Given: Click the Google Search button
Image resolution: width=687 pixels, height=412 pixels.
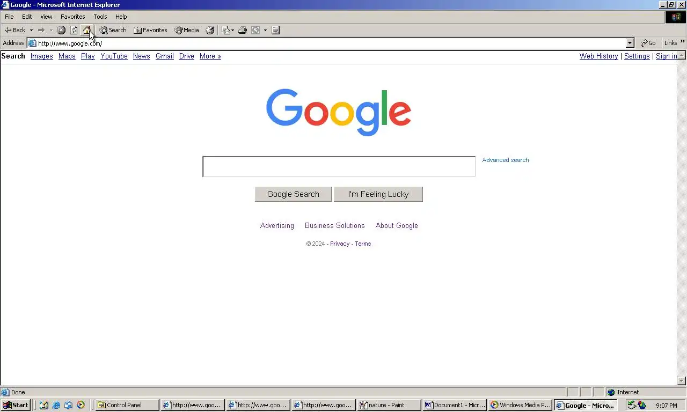Looking at the screenshot, I should [293, 194].
